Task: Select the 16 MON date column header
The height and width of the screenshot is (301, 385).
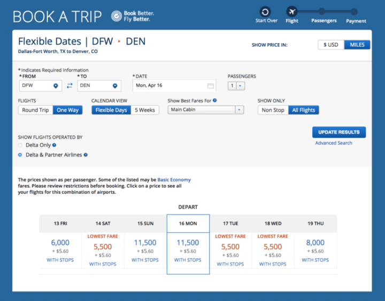Action: click(188, 224)
